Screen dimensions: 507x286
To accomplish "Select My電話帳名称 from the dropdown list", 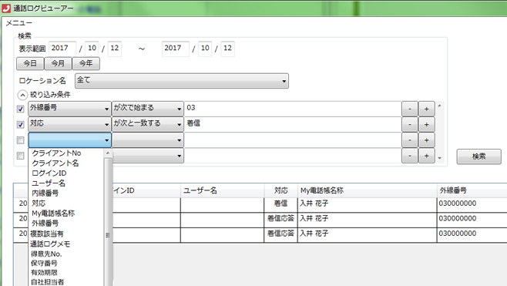I will coord(53,214).
